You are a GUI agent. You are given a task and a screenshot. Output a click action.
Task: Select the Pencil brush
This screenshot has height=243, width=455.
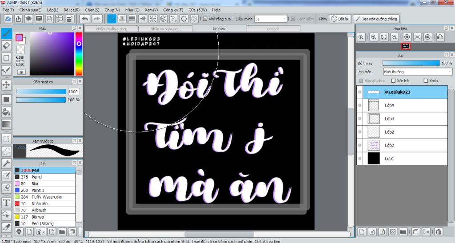(45, 177)
